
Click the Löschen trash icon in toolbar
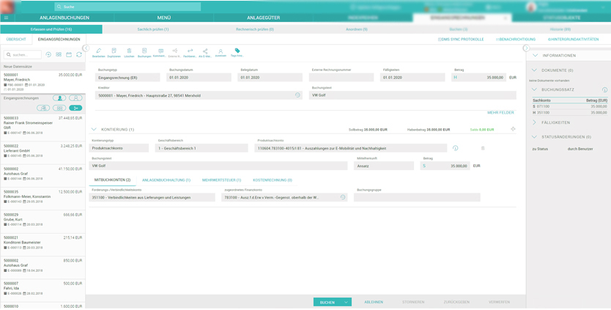(129, 52)
